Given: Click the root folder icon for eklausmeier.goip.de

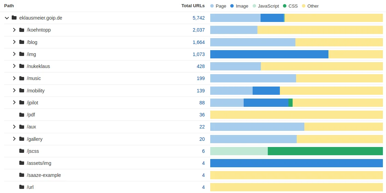Looking at the screenshot, I should (x=14, y=18).
